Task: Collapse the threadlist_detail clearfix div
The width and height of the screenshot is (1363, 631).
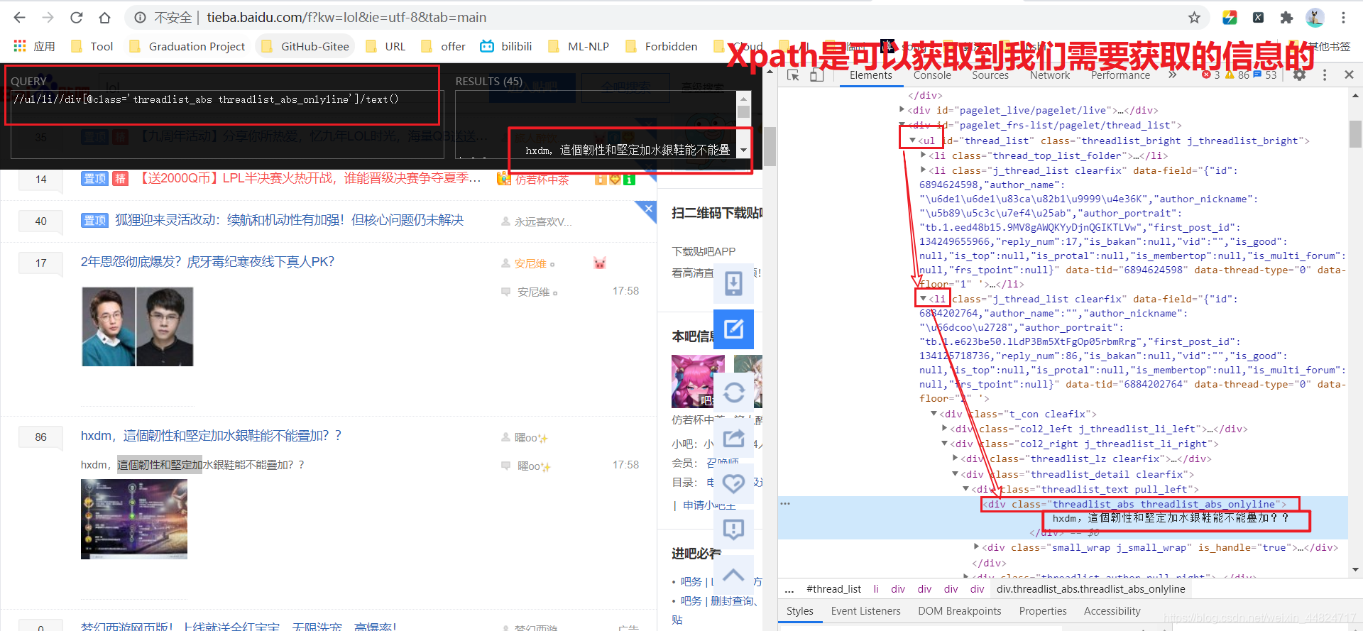Action: coord(955,474)
